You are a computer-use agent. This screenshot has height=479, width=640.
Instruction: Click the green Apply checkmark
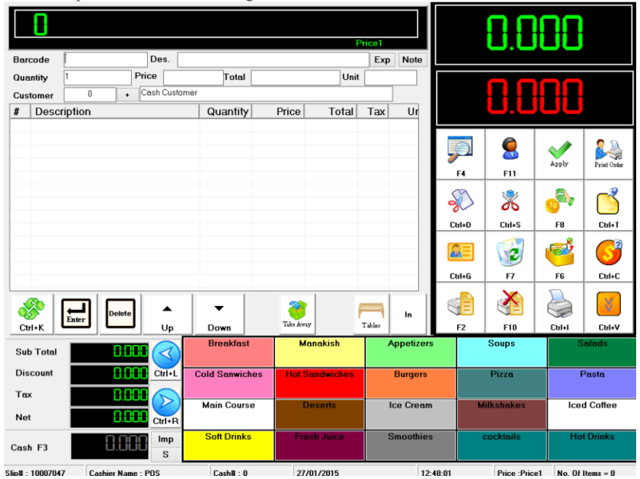point(559,155)
